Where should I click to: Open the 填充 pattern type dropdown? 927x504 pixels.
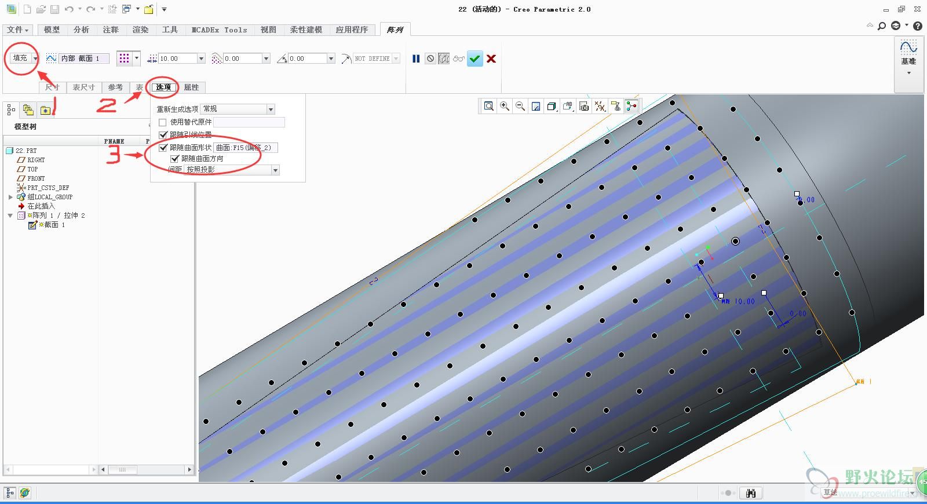pyautogui.click(x=35, y=59)
